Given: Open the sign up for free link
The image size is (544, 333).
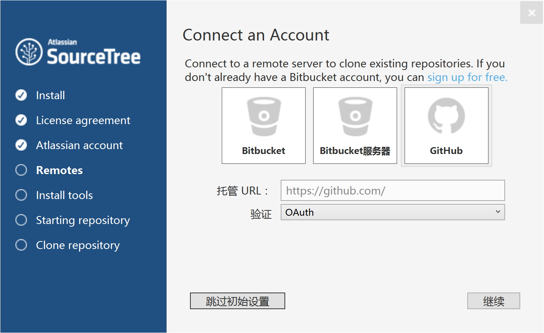Looking at the screenshot, I should tap(467, 77).
